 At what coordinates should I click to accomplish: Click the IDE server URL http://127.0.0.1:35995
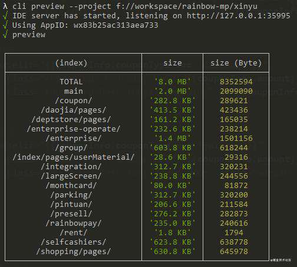pyautogui.click(x=238, y=15)
